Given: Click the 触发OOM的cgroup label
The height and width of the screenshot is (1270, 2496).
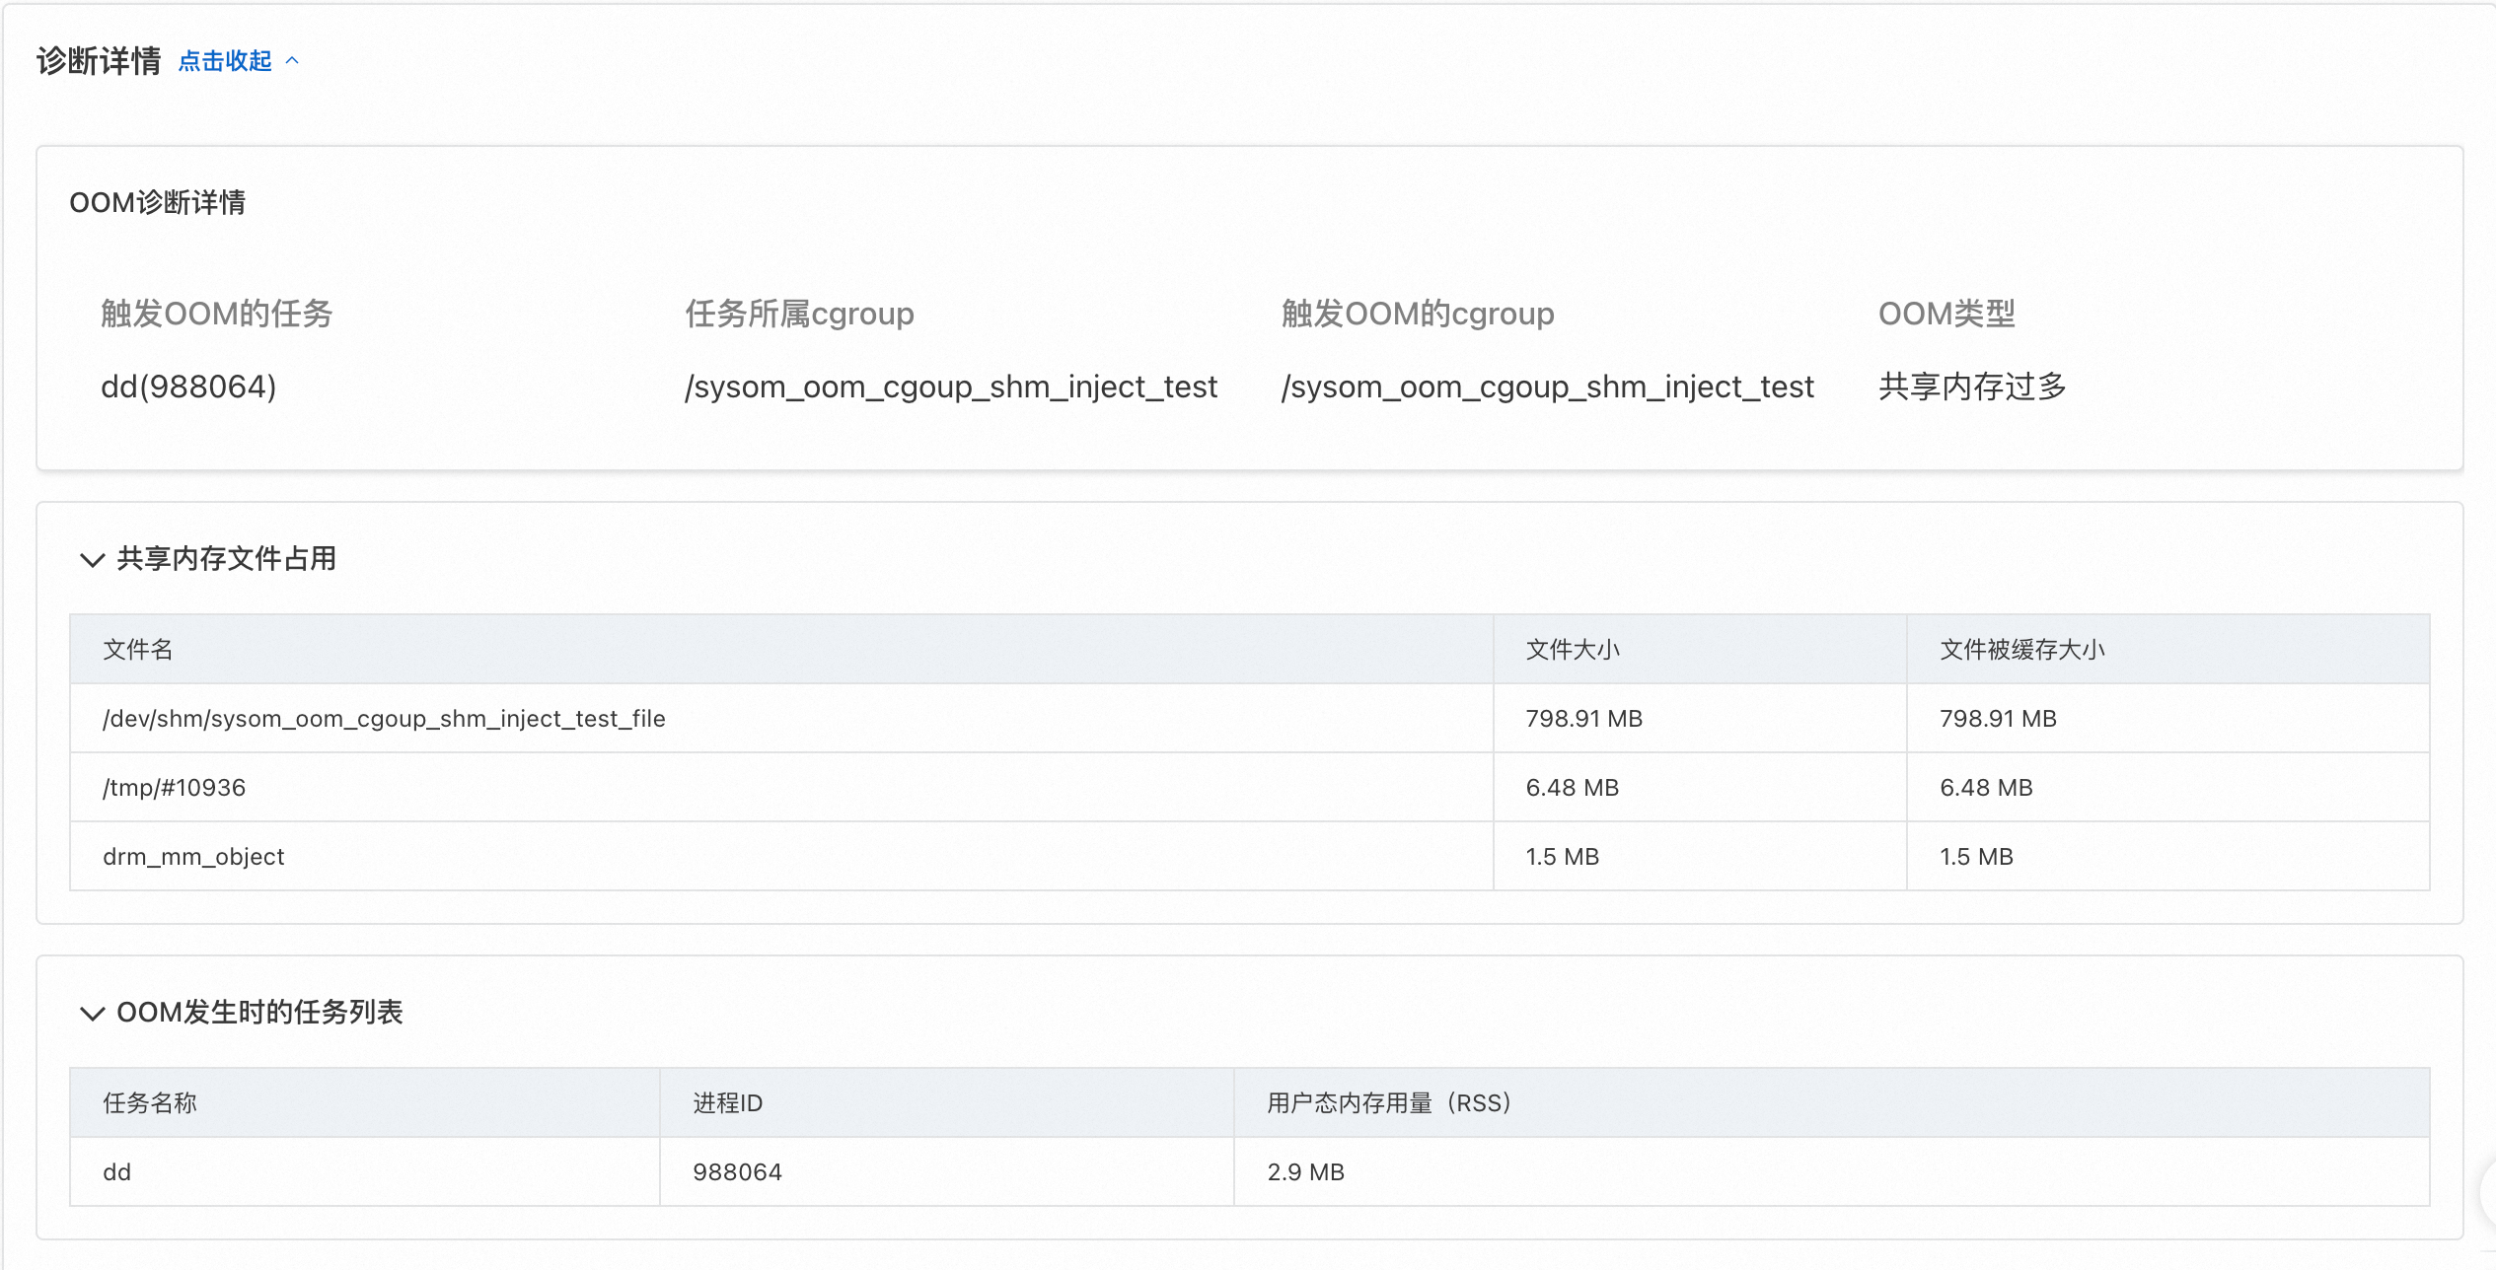Looking at the screenshot, I should 1418,314.
